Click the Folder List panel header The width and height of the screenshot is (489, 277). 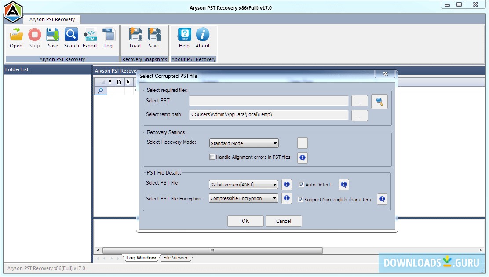tap(48, 69)
